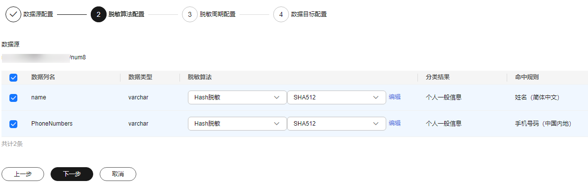Open Hash脱敏 dropdown for name column
The width and height of the screenshot is (588, 183).
pos(237,97)
